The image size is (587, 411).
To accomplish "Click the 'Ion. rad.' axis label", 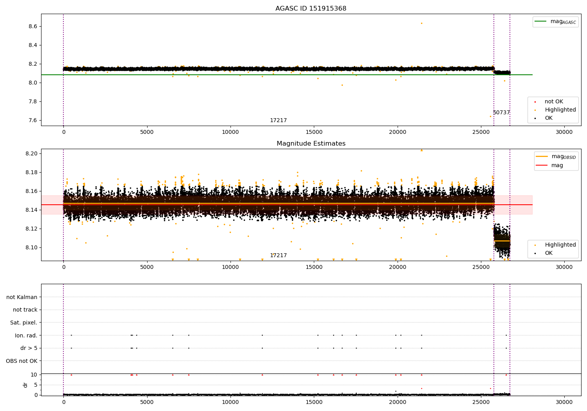I will pos(26,335).
